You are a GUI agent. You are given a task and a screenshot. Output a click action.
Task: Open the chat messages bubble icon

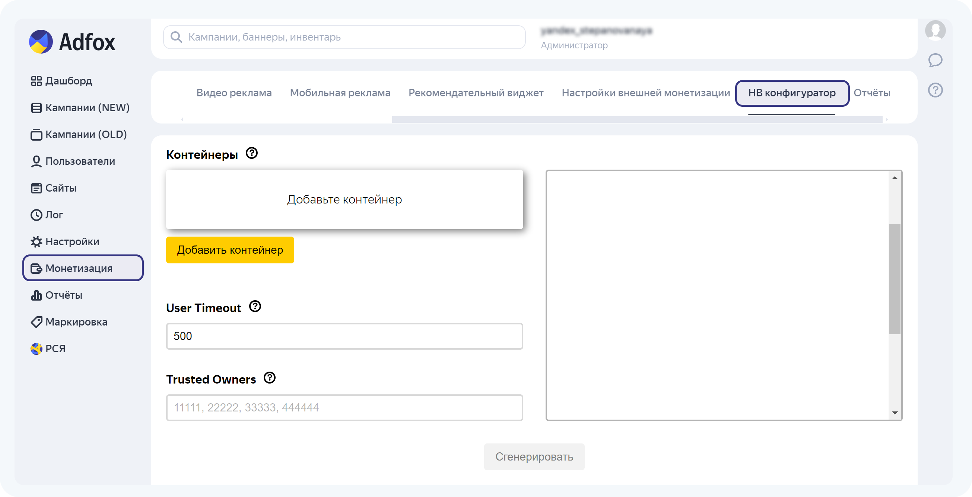(935, 60)
